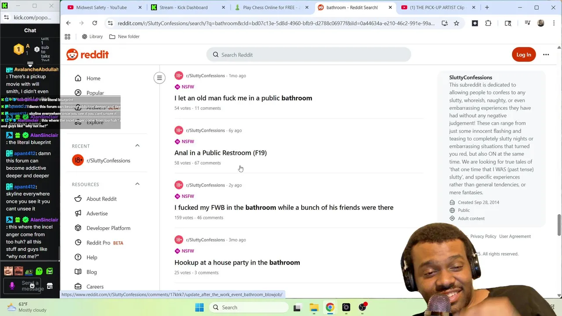This screenshot has height=316, width=562.
Task: Reload the current page
Action: pyautogui.click(x=95, y=23)
